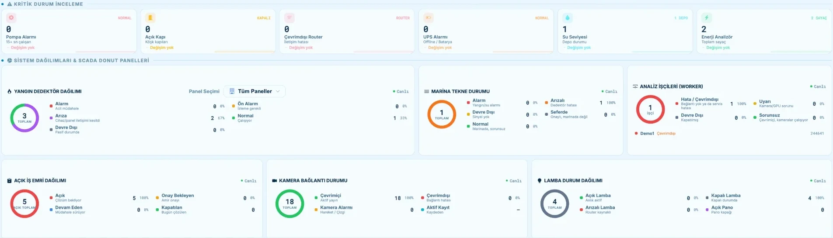Click the Panel Seçimi label
Screen dimensions: 833x238
(204, 91)
